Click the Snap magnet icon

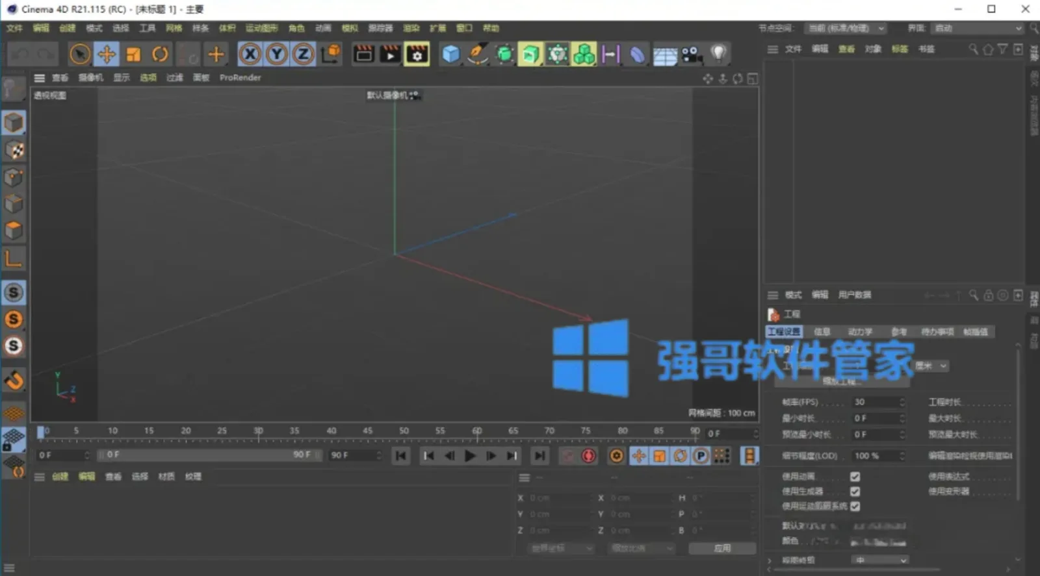[x=14, y=380]
